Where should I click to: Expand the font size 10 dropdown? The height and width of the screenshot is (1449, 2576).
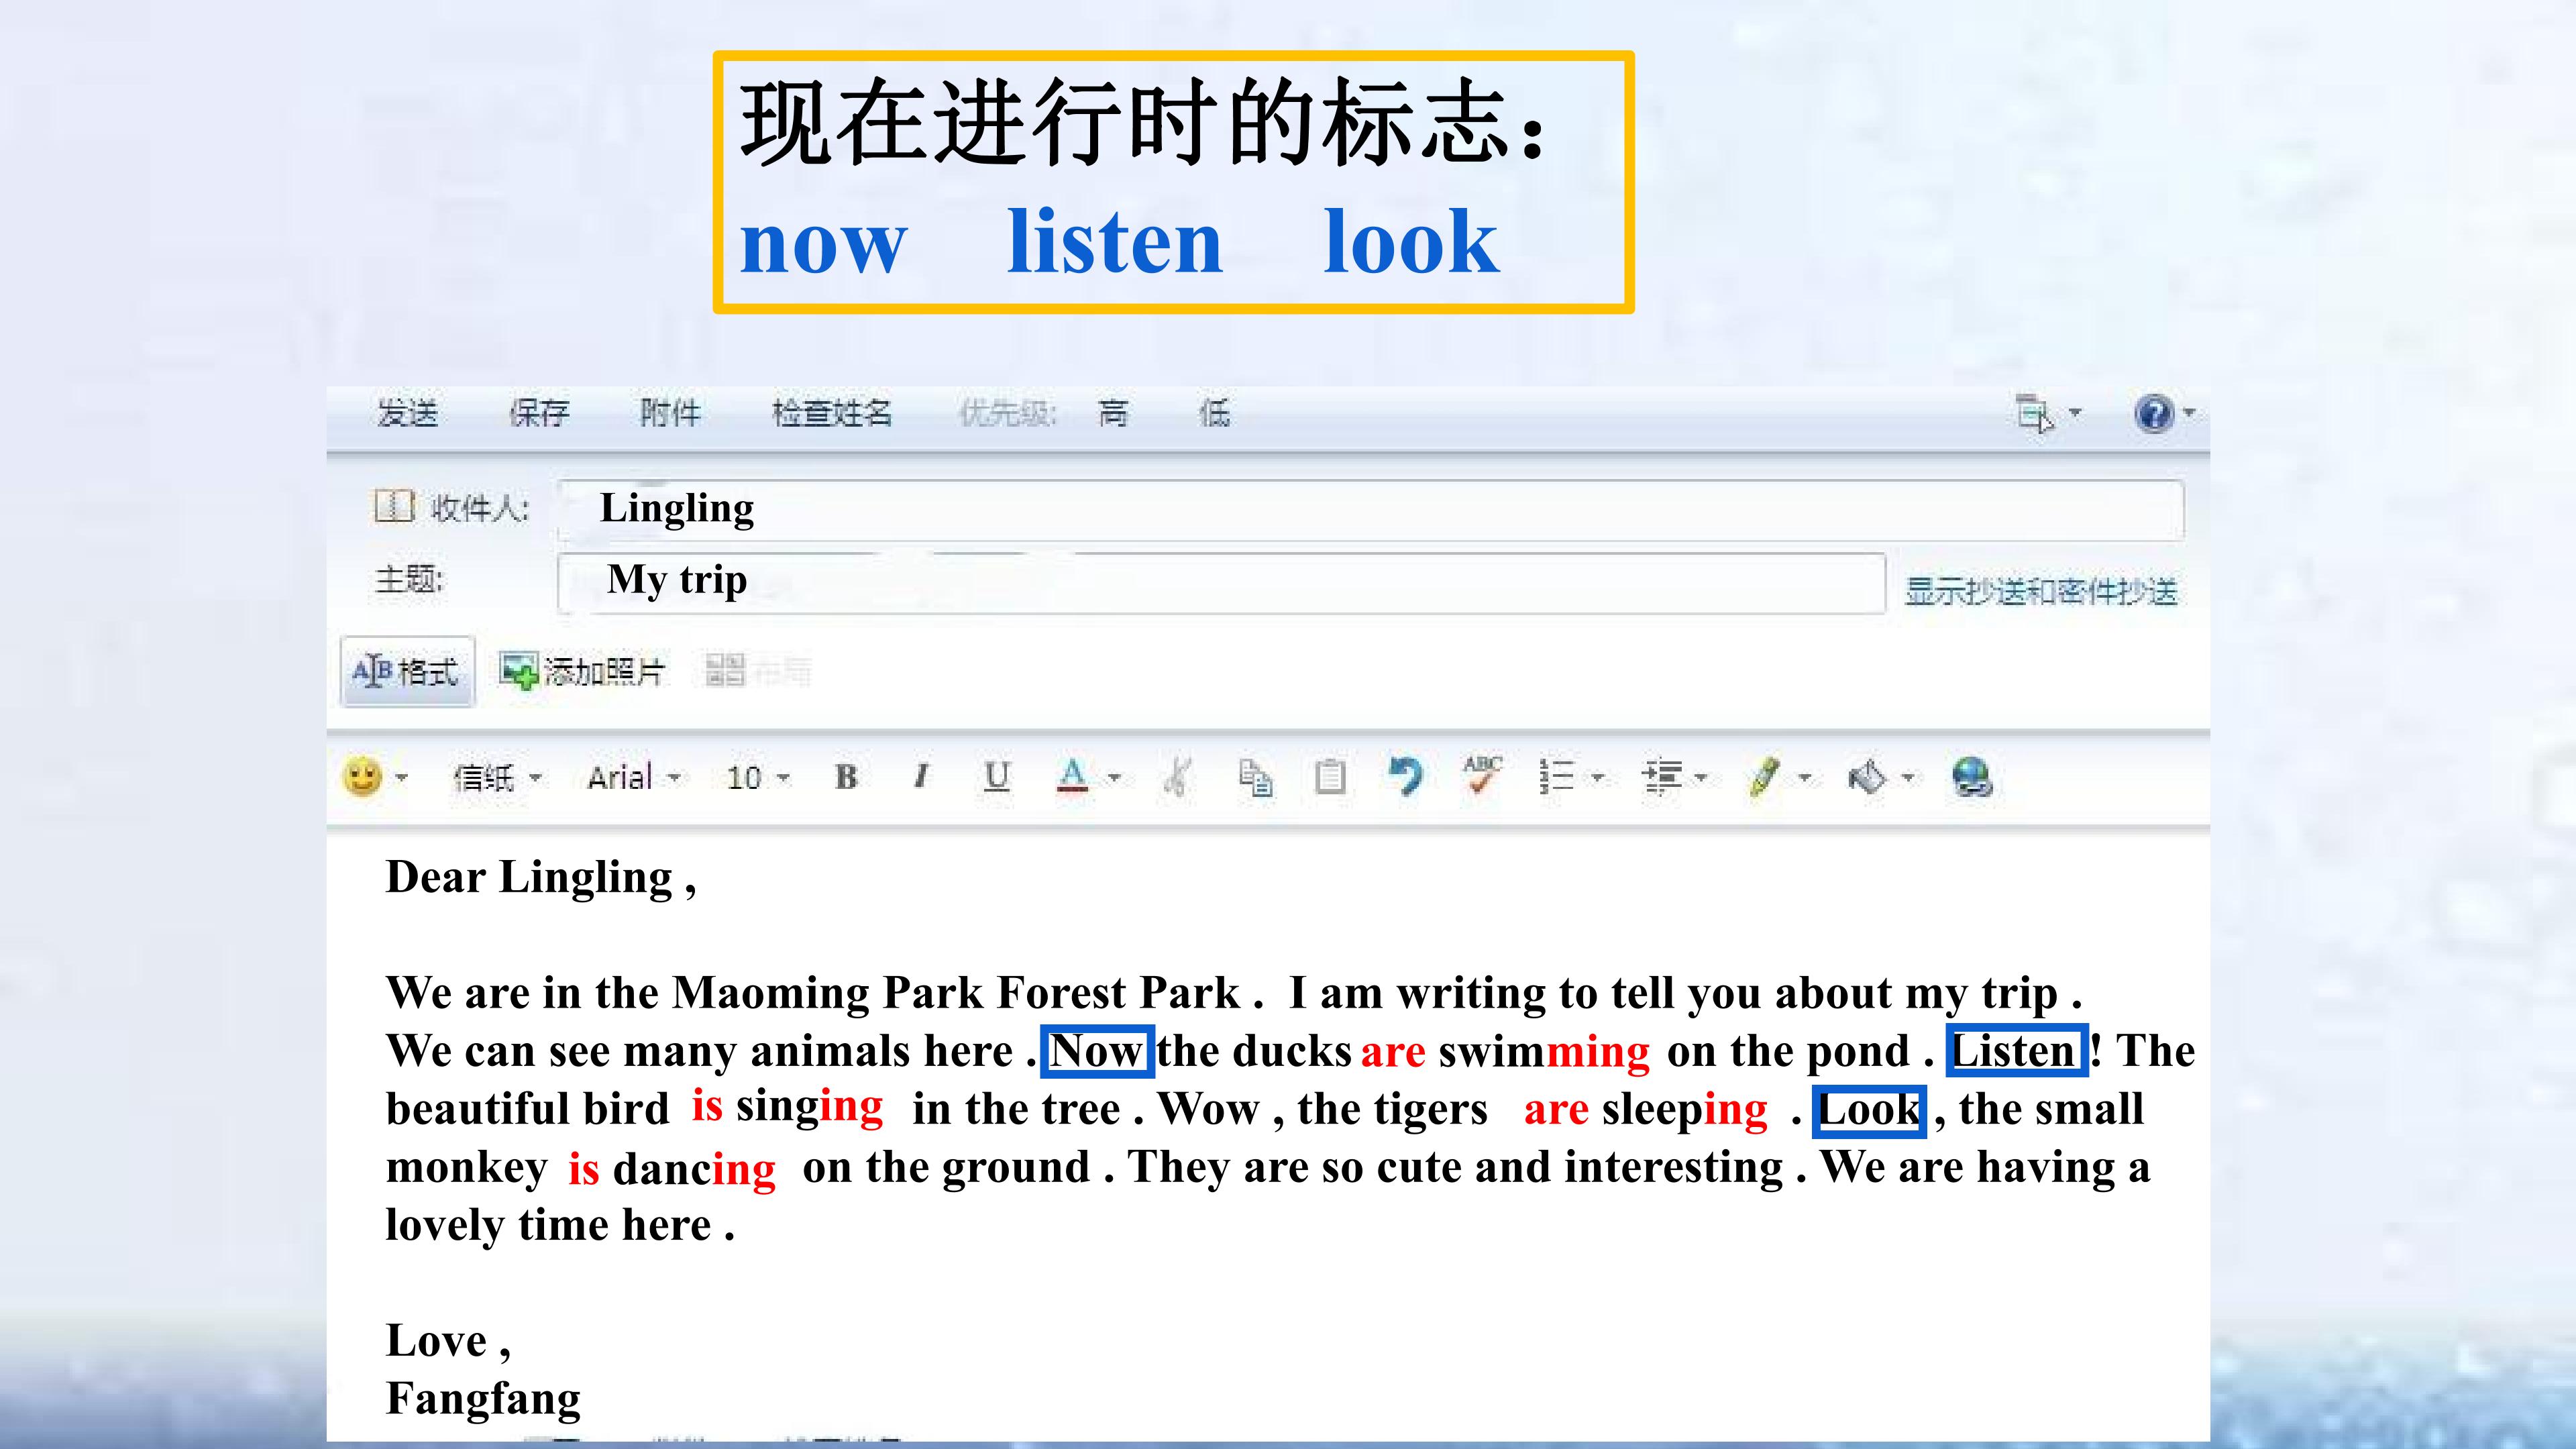(x=758, y=777)
